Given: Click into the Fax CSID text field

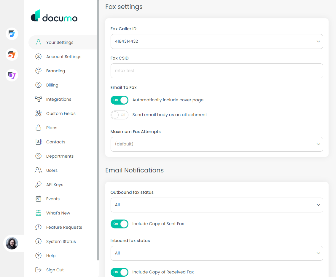Looking at the screenshot, I should (x=216, y=71).
